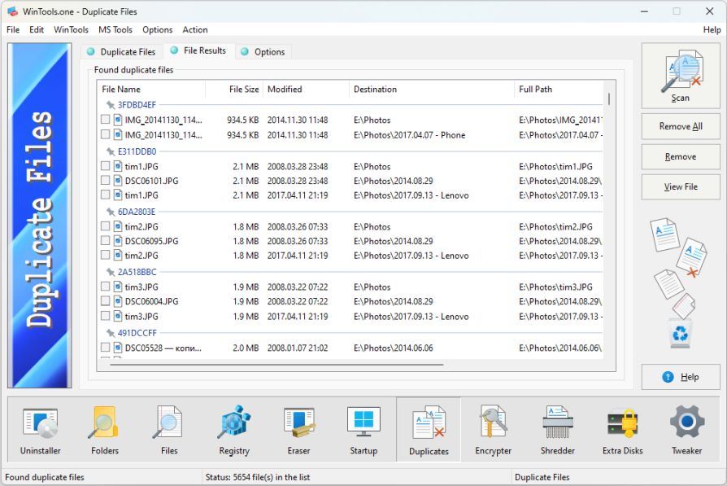Screen dimensions: 727x486
Task: Click pin icon of group 2A518BBC
Action: (x=111, y=272)
